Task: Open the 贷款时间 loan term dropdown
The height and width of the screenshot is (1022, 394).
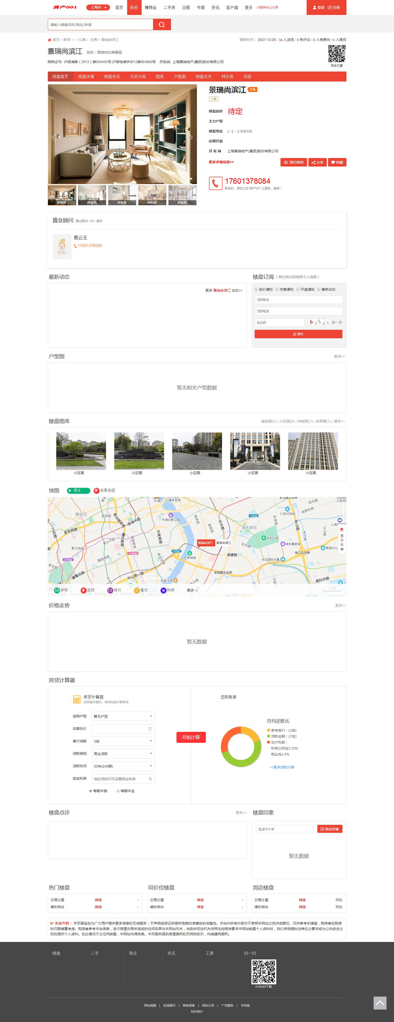Action: tap(123, 766)
